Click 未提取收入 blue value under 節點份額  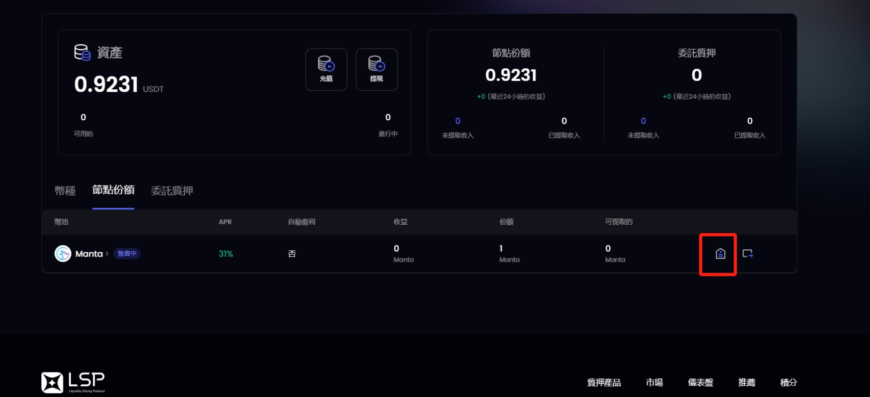458,121
